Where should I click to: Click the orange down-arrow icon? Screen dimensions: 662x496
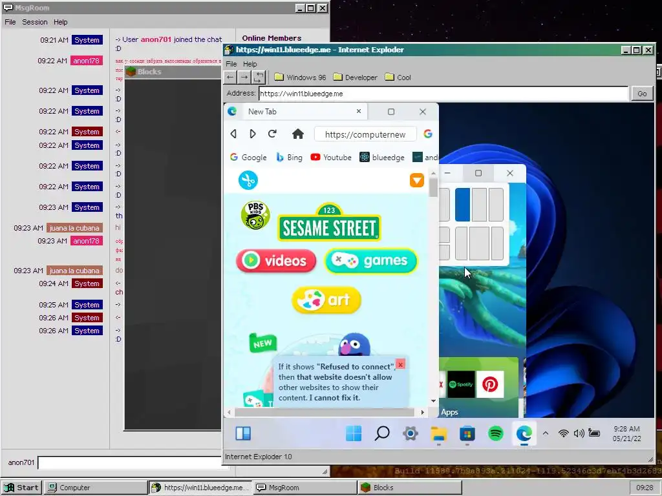point(417,181)
